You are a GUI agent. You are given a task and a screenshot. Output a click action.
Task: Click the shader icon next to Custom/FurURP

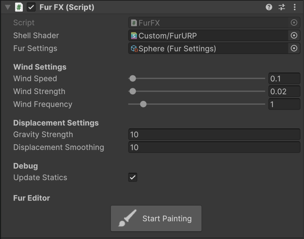tap(135, 35)
